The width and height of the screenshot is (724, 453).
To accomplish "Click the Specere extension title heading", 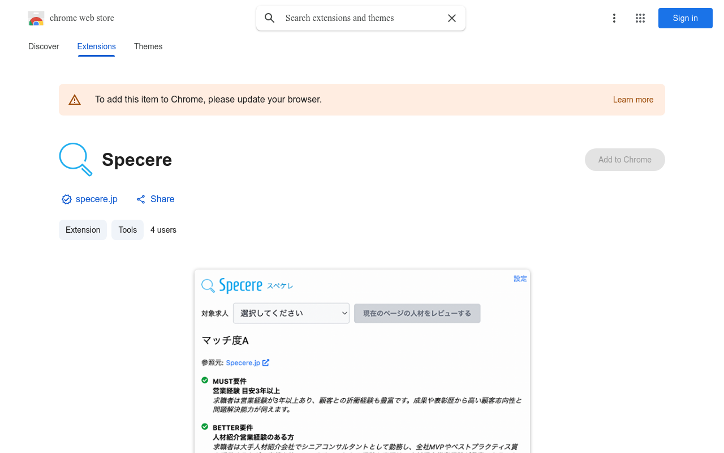I will click(137, 160).
